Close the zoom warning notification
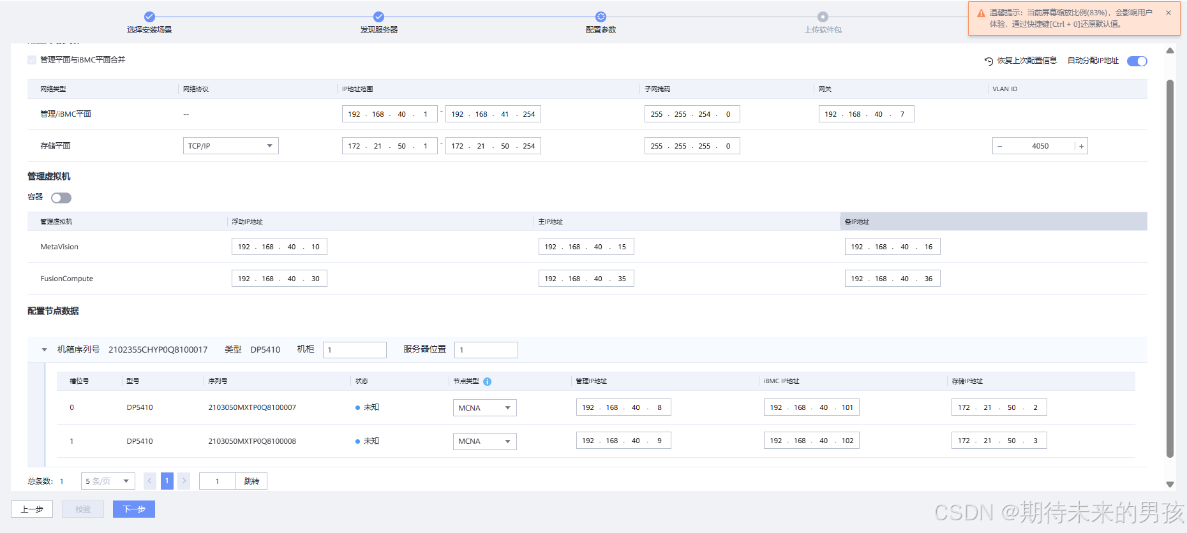The height and width of the screenshot is (533, 1187). (x=1168, y=13)
